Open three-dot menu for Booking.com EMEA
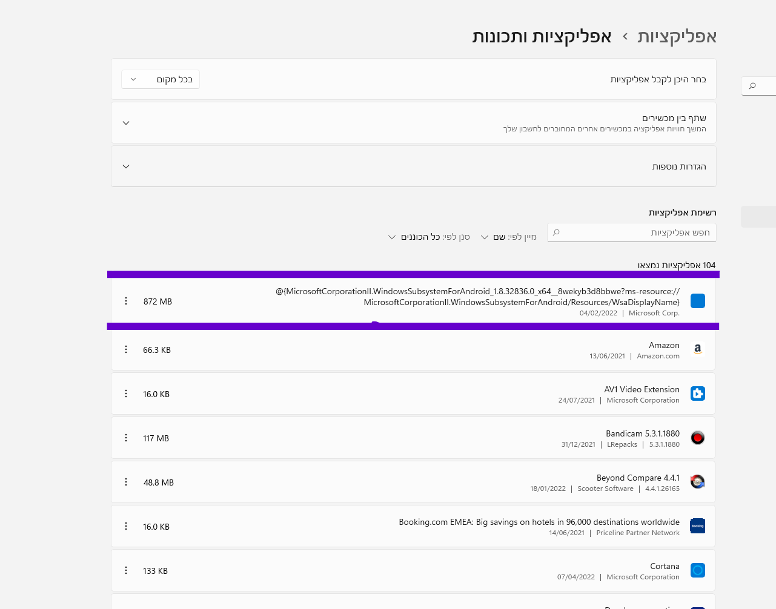 pyautogui.click(x=126, y=526)
